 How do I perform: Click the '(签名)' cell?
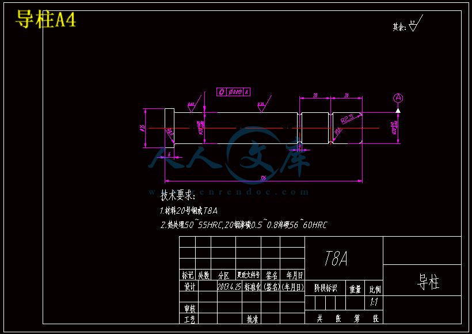coord(272,287)
